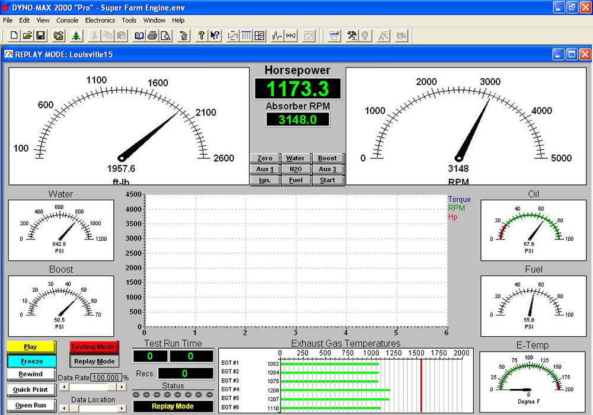Screen dimensions: 593x415
Task: Open the View menu
Action: 43,20
